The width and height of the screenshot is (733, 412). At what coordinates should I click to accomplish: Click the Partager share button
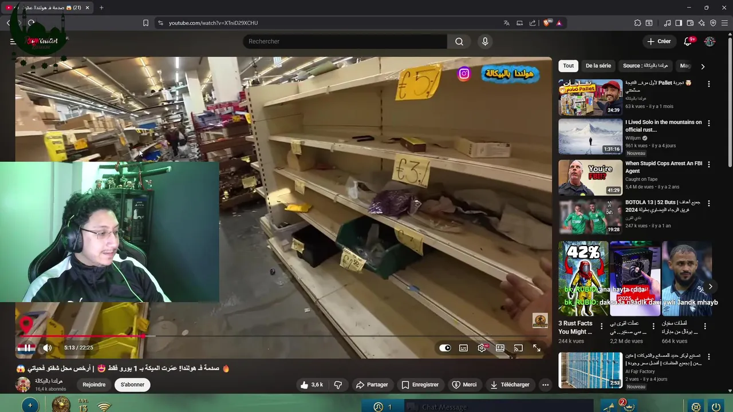[372, 385]
